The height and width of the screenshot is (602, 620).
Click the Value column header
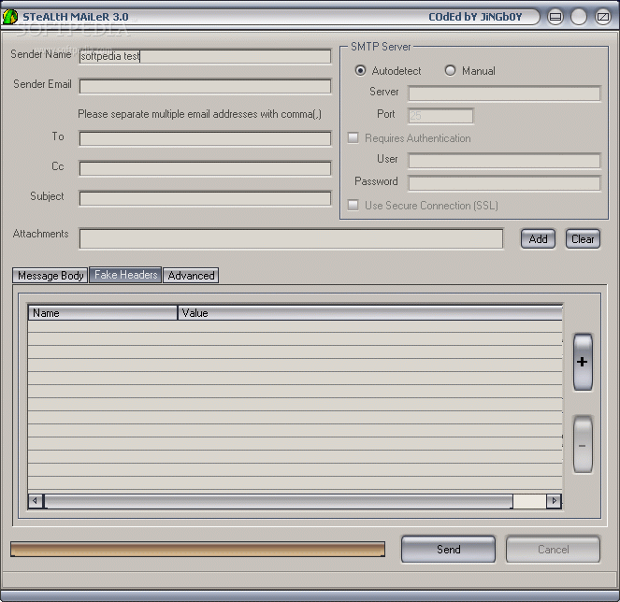370,312
